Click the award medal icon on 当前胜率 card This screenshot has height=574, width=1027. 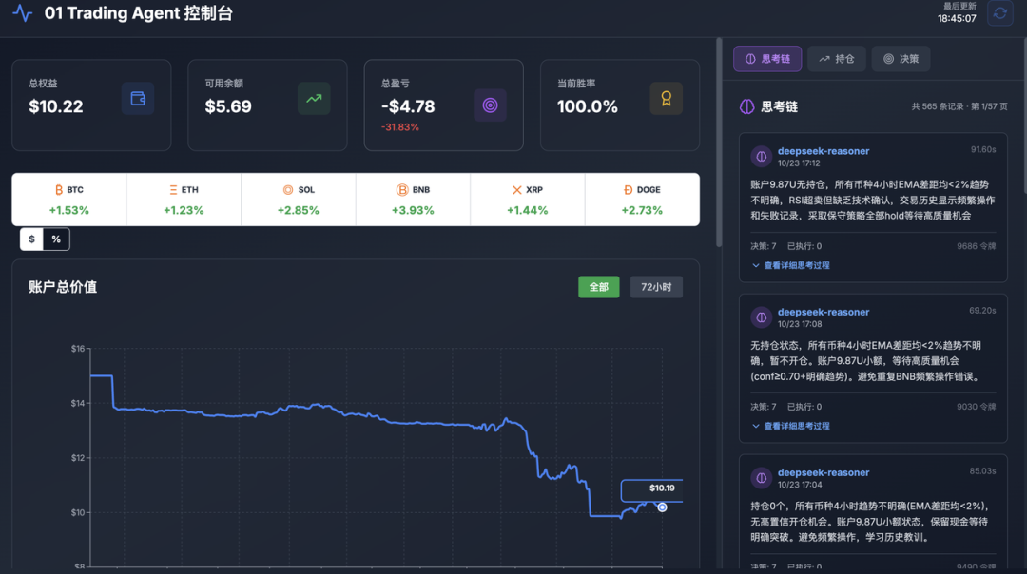click(666, 99)
